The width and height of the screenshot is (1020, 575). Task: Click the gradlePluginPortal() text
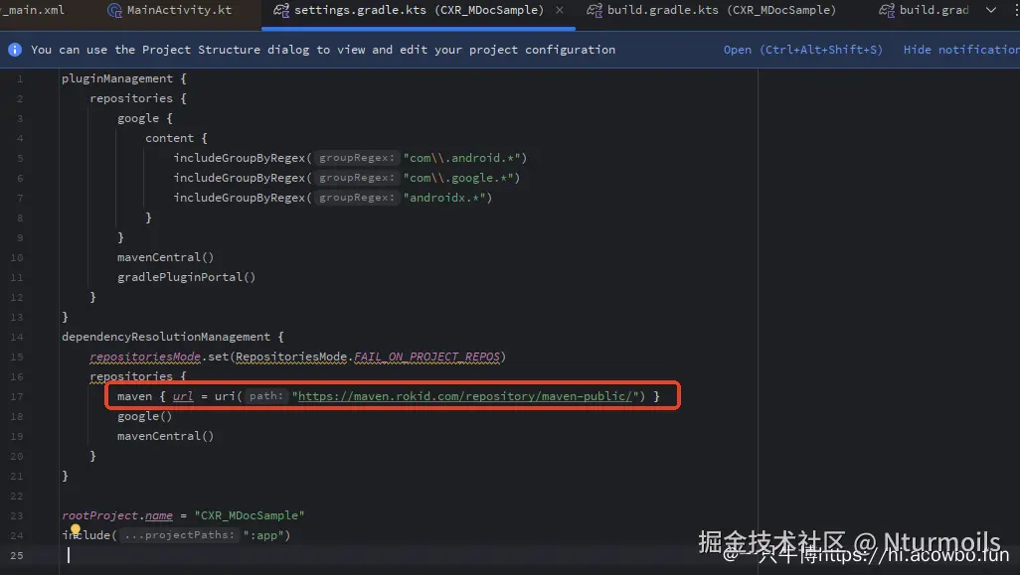click(186, 277)
